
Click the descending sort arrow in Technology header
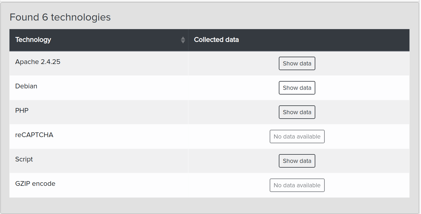(183, 42)
